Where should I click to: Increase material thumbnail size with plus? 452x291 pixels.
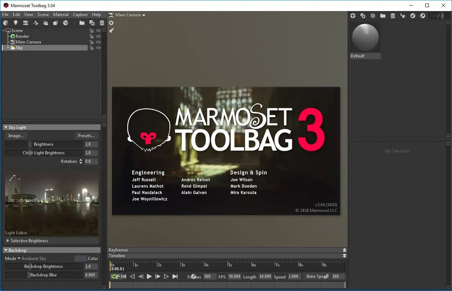tap(443, 16)
